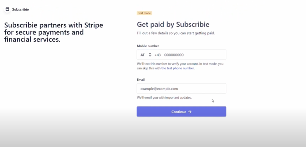The height and width of the screenshot is (147, 306).
Task: Click the verification text under mobile number
Action: (180, 66)
